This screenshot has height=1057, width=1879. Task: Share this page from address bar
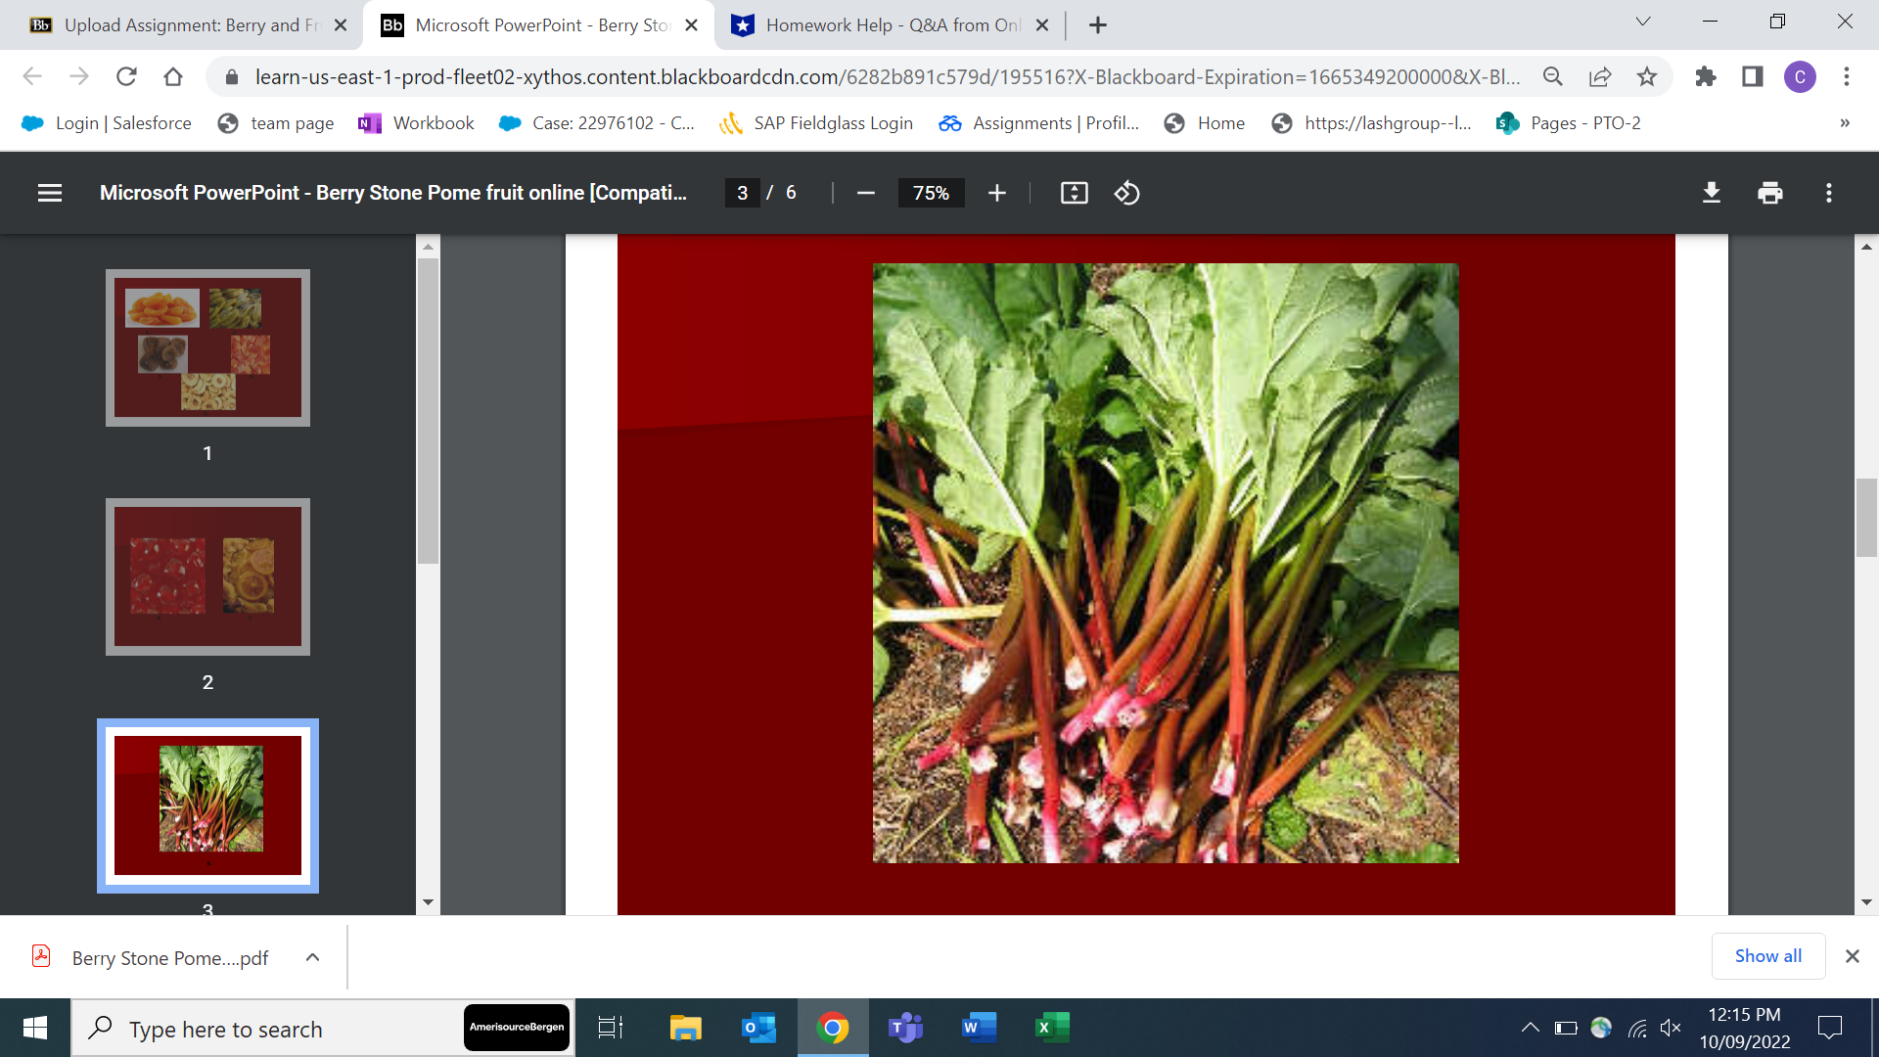point(1600,76)
